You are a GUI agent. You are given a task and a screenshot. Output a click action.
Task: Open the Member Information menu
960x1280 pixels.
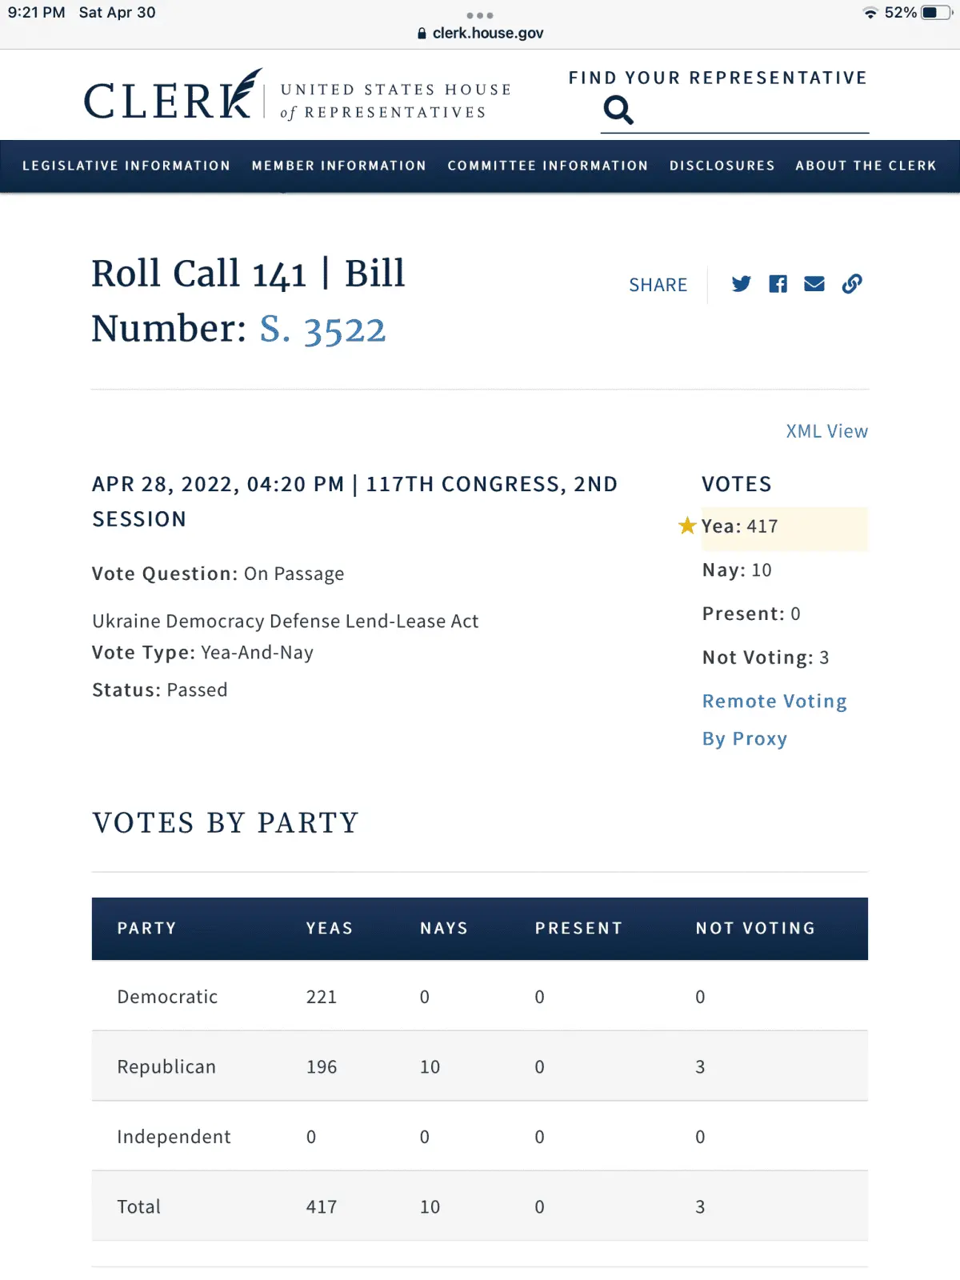339,166
